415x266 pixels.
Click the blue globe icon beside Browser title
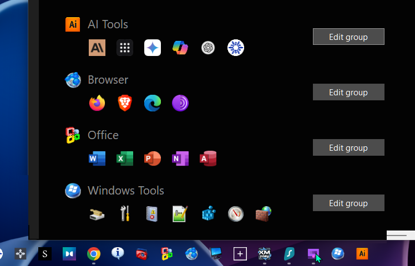click(73, 80)
